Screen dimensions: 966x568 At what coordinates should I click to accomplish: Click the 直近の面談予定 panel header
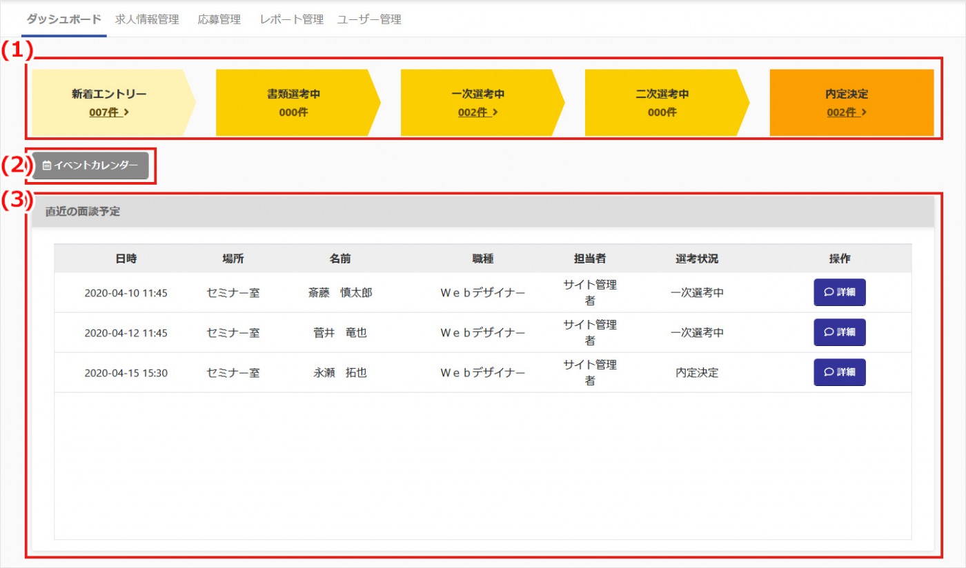[x=483, y=212]
